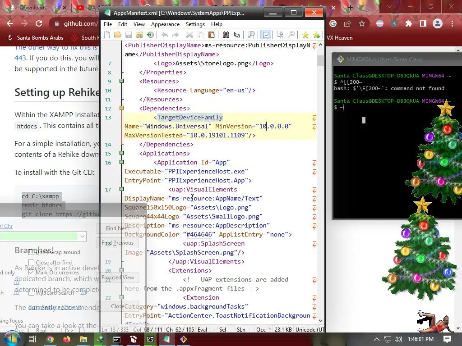Collapse the Extension fold on line 22
The height and width of the screenshot is (346, 462).
[121, 297]
